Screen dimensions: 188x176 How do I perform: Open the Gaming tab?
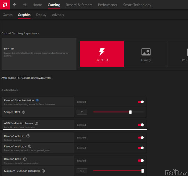coord(54,5)
